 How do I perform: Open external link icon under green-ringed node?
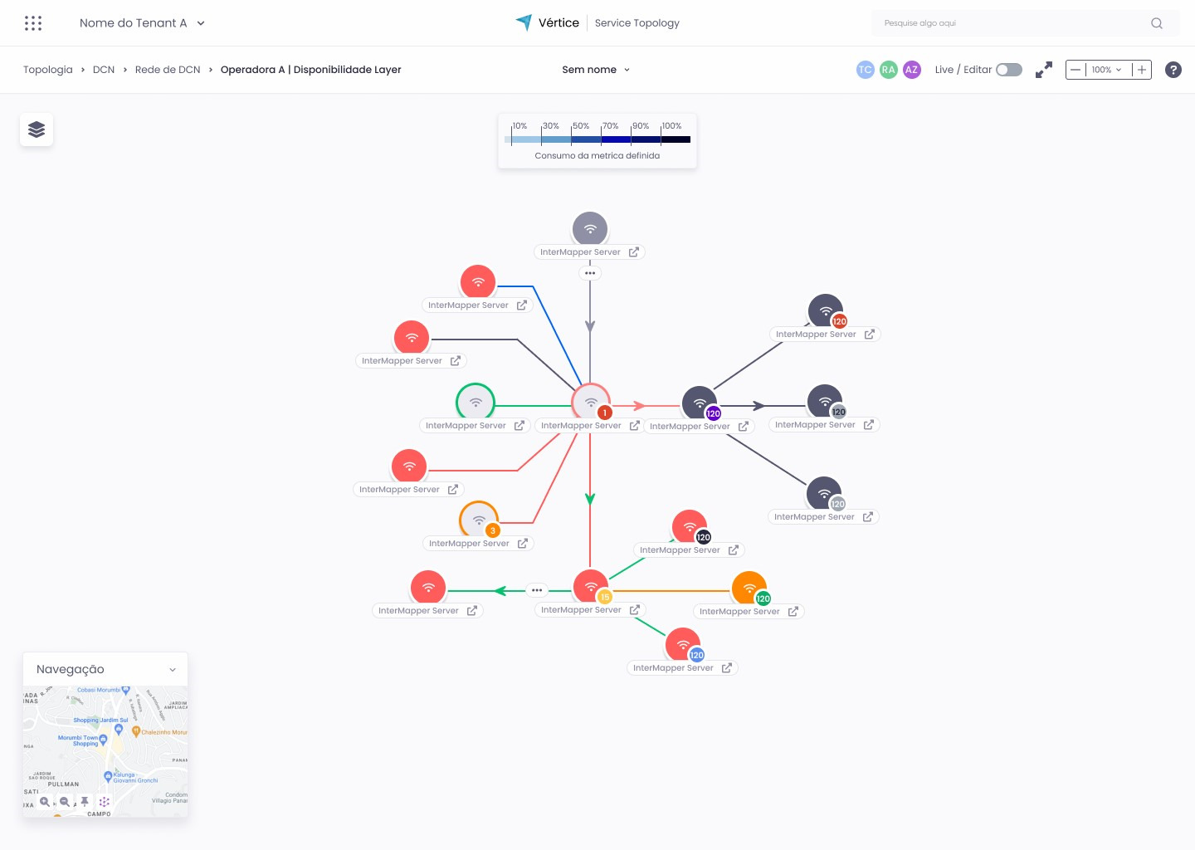pos(519,426)
